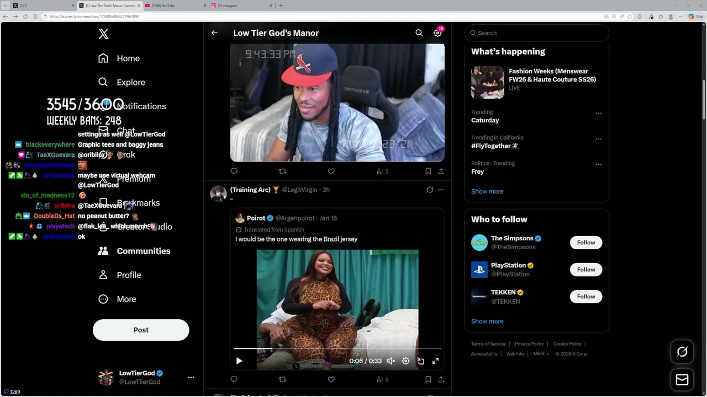Screen dimensions: 707x397
Task: Follow TEKKEN
Action: (x=586, y=297)
